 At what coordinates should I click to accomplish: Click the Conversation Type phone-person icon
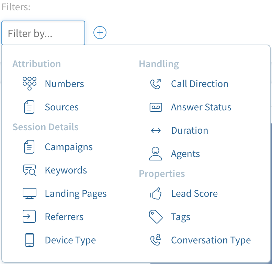[156, 240]
